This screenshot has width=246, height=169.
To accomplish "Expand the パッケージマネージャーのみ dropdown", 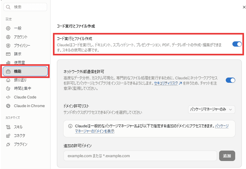I will [x=211, y=110].
